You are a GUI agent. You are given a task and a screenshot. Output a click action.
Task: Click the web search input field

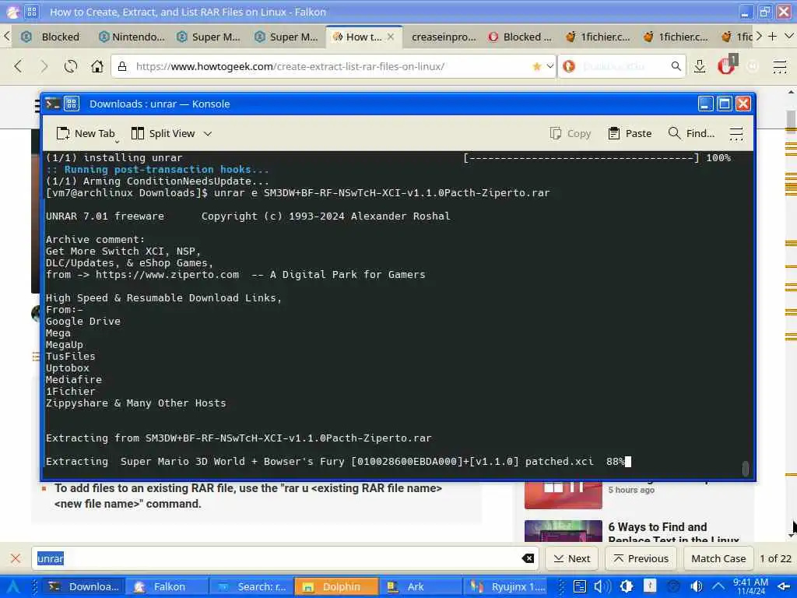pyautogui.click(x=623, y=66)
